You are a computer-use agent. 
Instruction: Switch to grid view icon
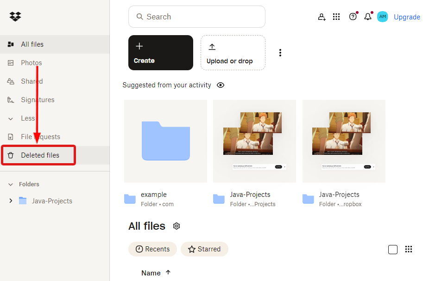tap(409, 249)
